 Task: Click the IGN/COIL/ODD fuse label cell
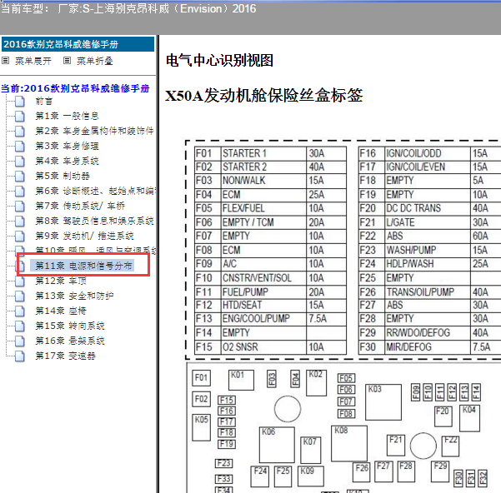[x=428, y=153]
